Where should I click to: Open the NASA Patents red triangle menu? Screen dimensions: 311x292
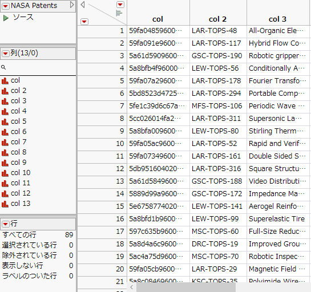pyautogui.click(x=5, y=6)
